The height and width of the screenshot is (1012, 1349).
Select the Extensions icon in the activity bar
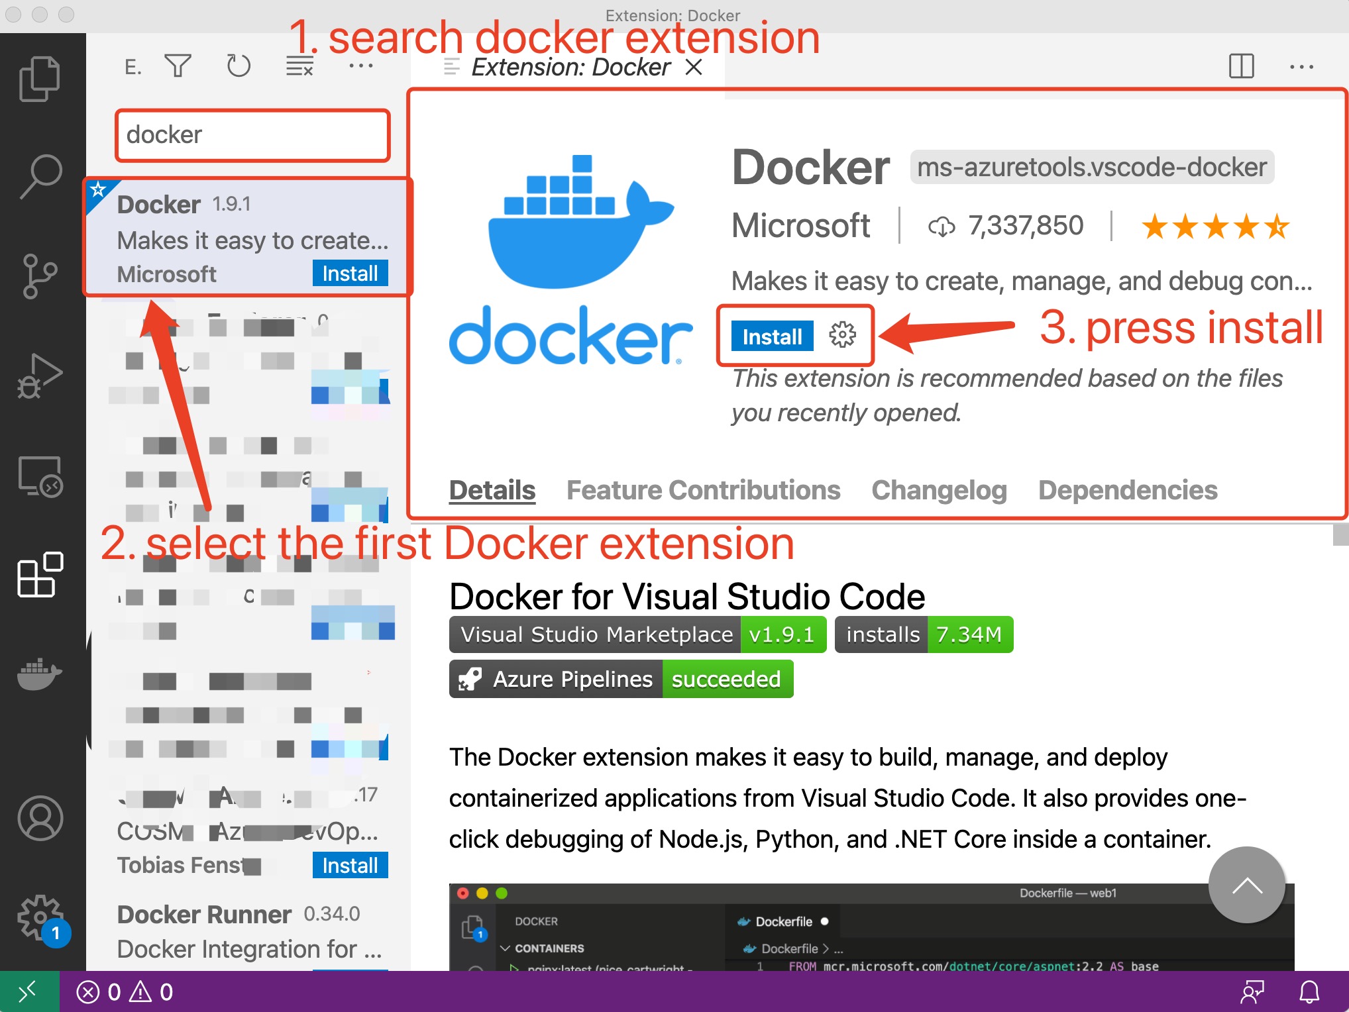40,574
